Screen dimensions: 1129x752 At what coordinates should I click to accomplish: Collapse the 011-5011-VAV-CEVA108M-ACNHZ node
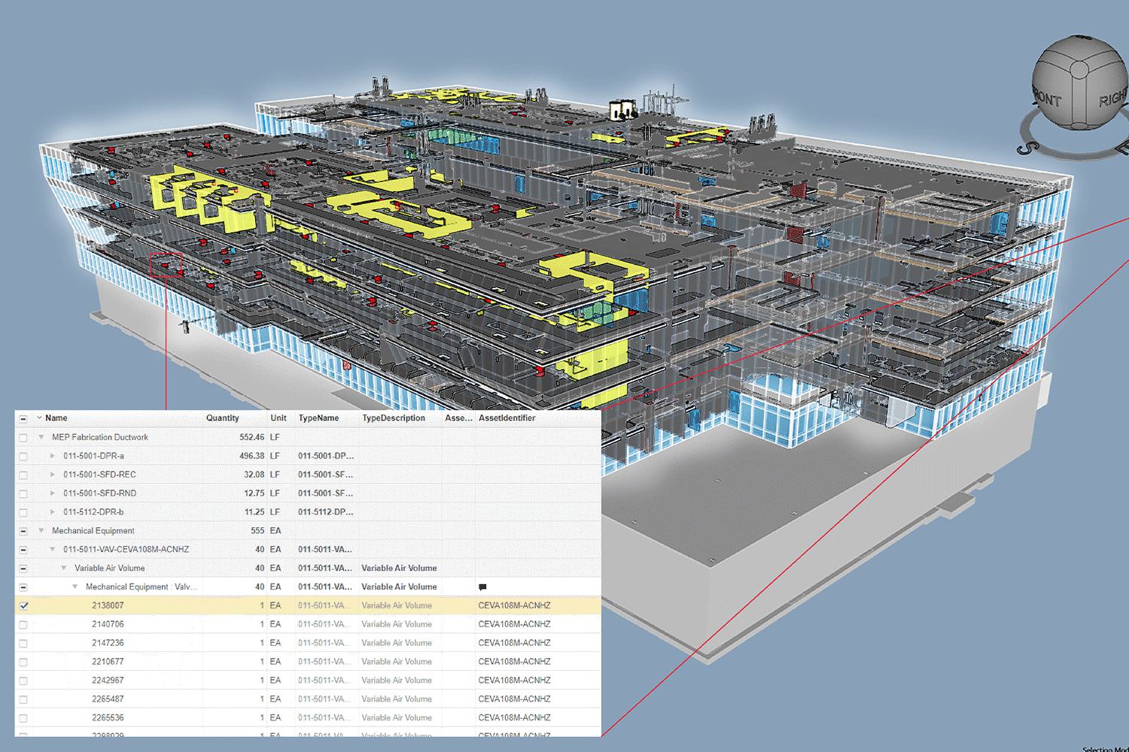[x=52, y=550]
